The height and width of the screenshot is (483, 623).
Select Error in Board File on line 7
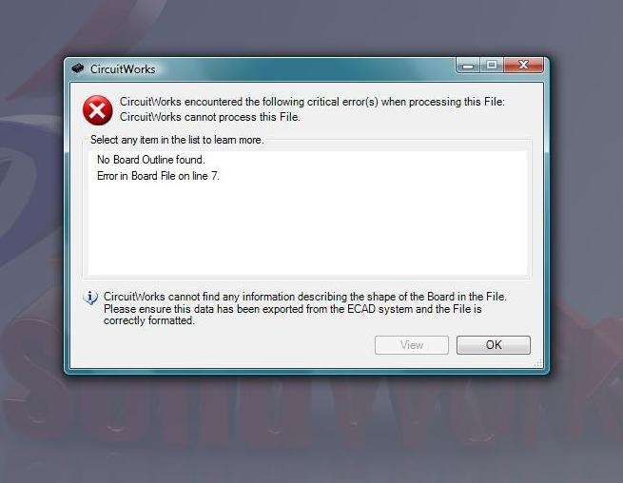[x=158, y=176]
